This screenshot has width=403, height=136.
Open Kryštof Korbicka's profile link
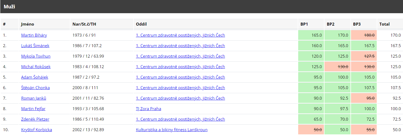[x=37, y=130]
